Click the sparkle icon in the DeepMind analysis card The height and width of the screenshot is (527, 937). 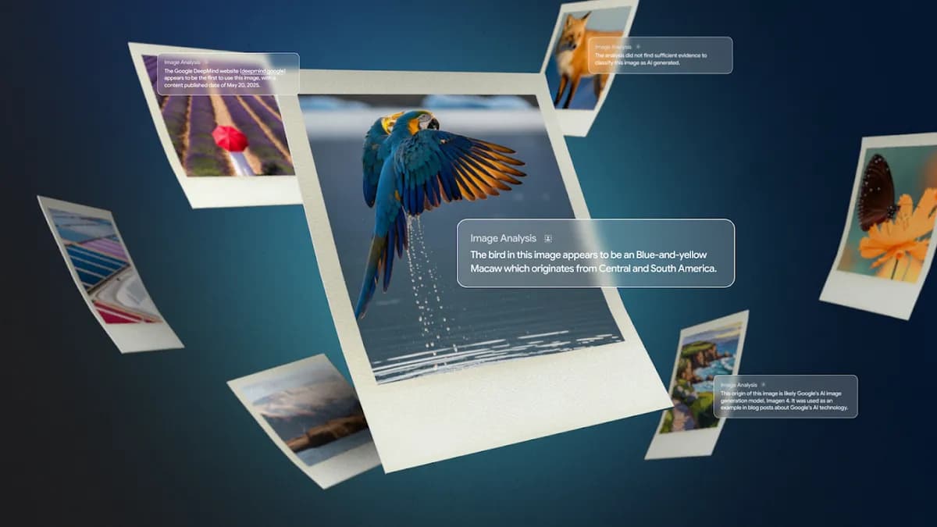206,62
